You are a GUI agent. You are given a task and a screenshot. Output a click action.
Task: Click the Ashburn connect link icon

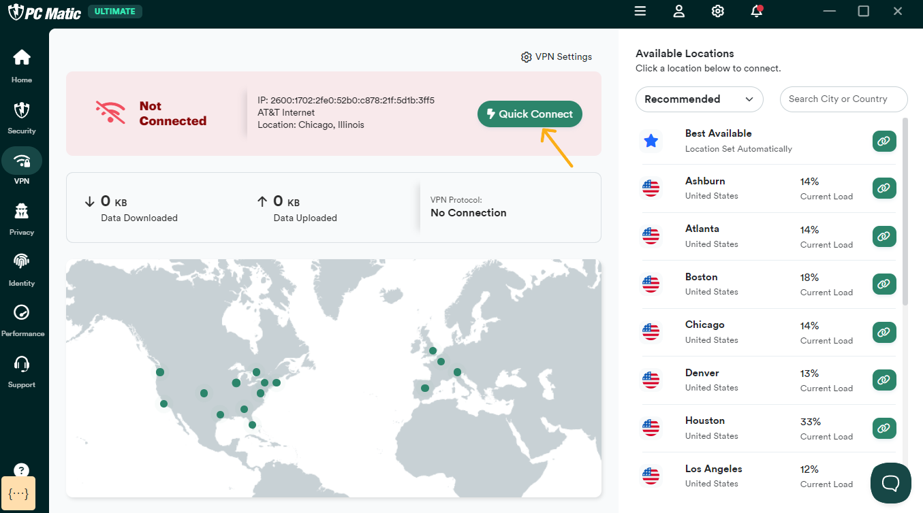(883, 188)
